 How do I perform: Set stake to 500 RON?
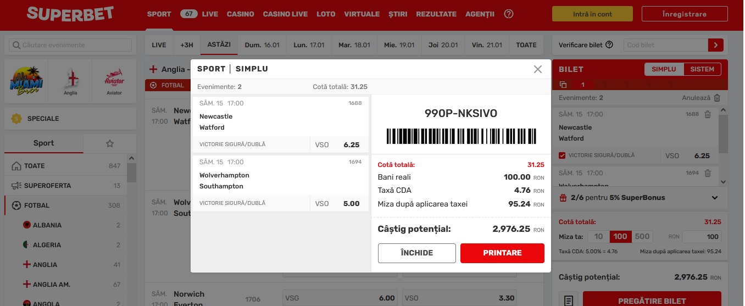click(642, 237)
